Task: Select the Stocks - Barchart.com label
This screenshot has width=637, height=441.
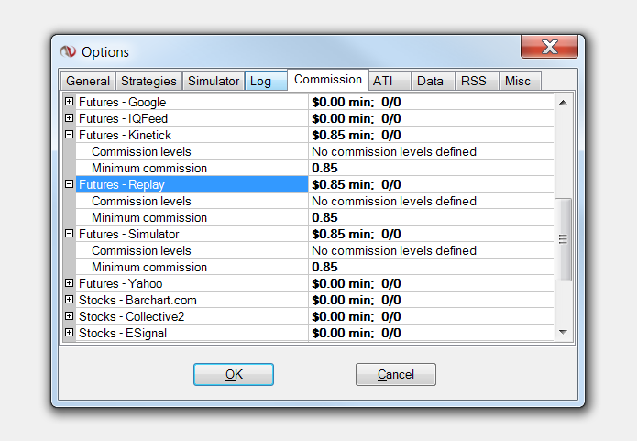Action: (137, 300)
